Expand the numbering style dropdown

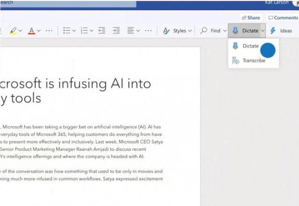coord(92,31)
